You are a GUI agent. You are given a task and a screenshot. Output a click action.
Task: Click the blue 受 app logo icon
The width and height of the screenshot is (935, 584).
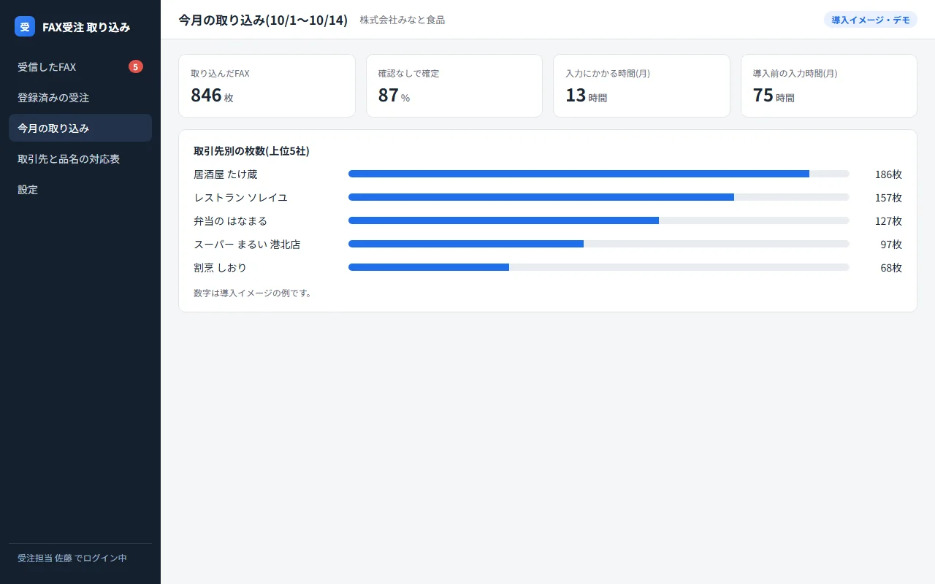[x=25, y=26]
